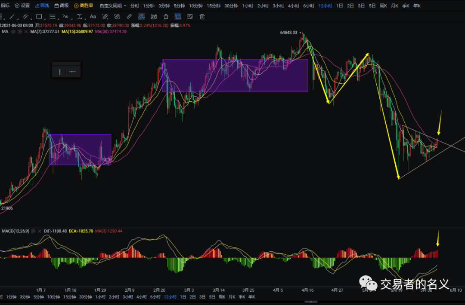
Task: Click the 高级 advanced button
Action: click(61, 6)
